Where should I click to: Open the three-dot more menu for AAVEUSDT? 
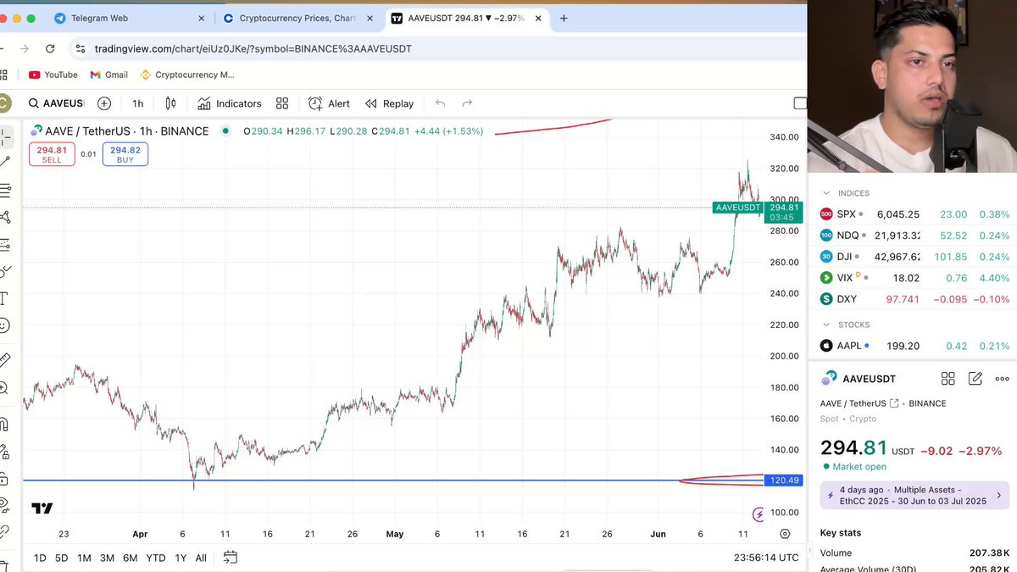click(x=1002, y=379)
